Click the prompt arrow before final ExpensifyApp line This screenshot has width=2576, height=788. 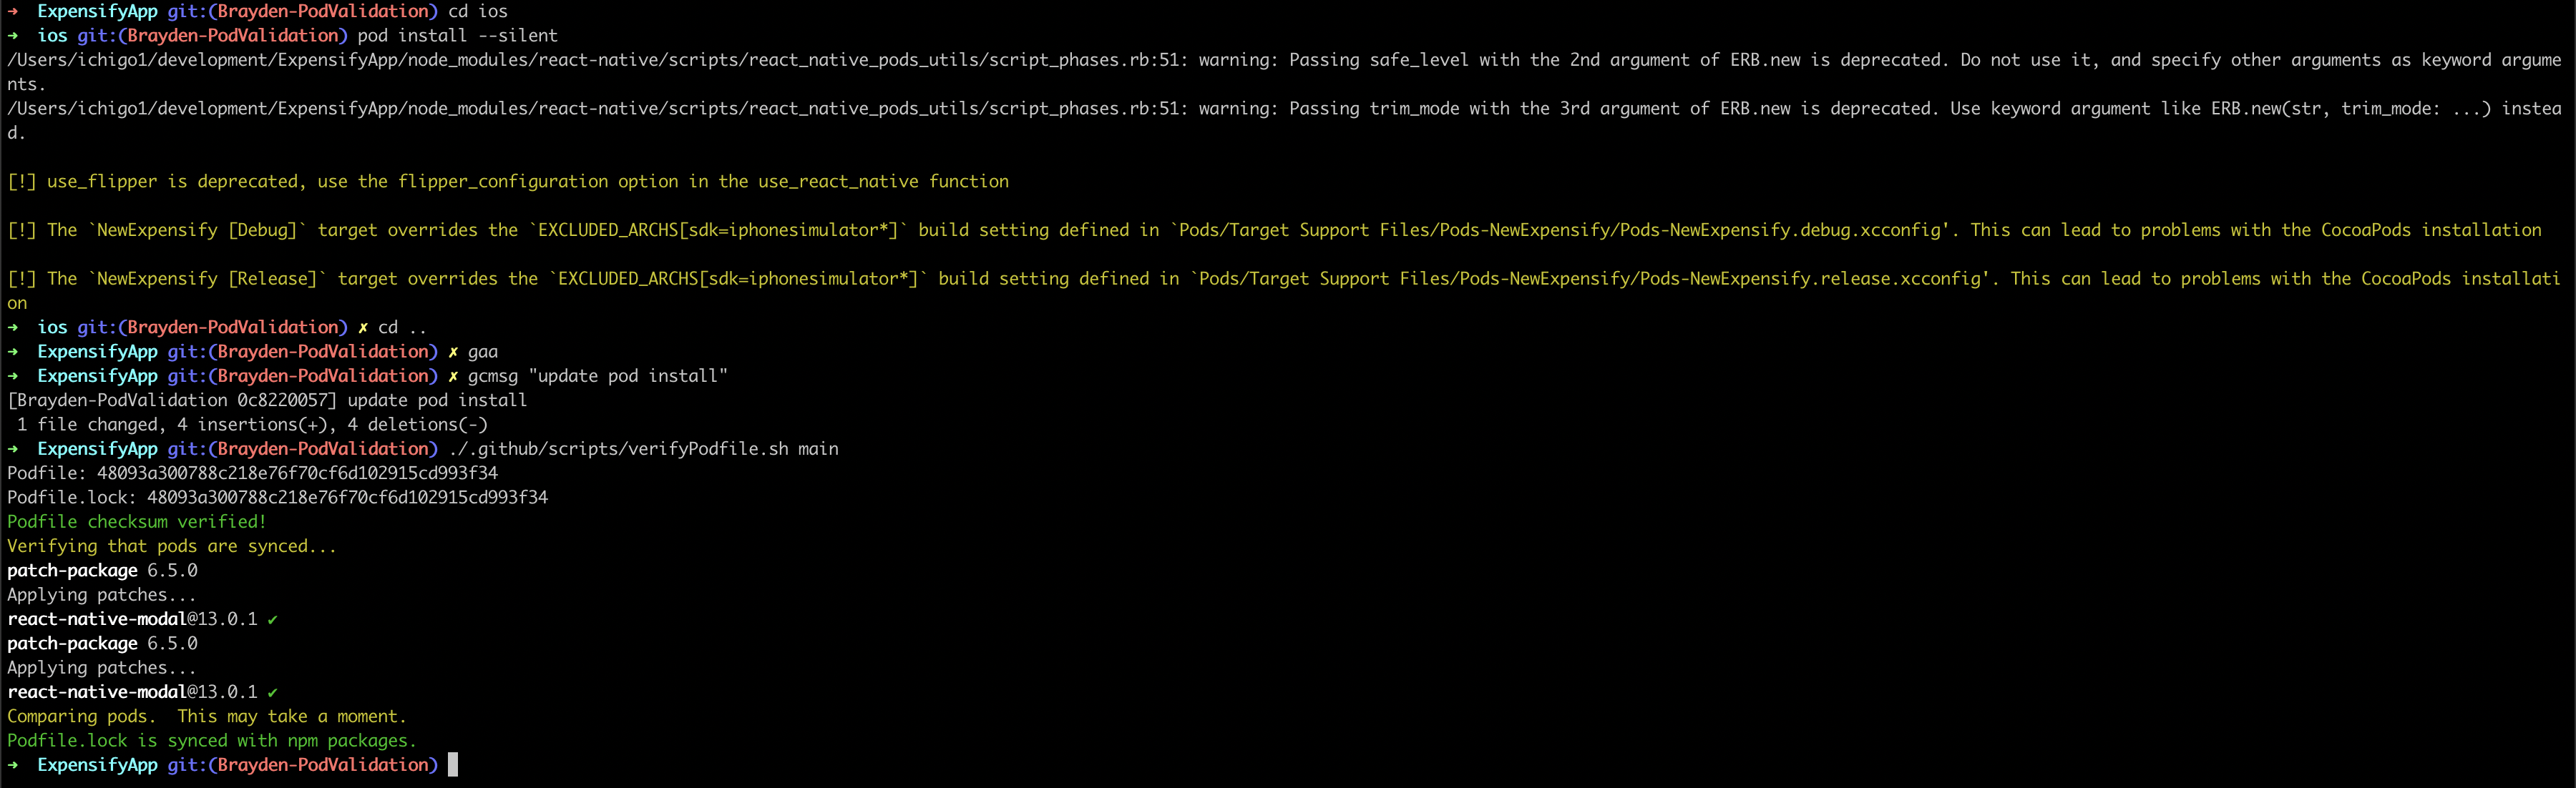(13, 765)
